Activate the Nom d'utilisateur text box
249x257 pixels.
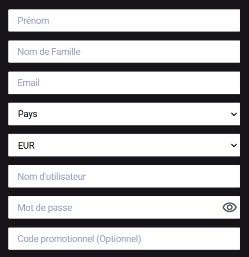click(124, 176)
